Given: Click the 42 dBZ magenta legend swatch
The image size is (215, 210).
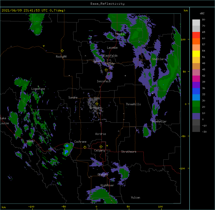Looking at the screenshot, I should point(196,79).
